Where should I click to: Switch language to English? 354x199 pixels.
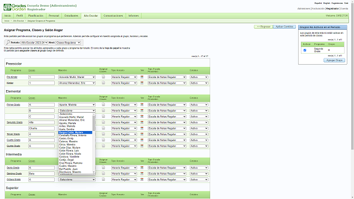[x=326, y=3]
